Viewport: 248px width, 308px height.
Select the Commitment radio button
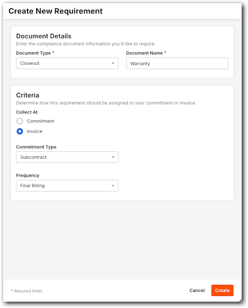(x=20, y=121)
